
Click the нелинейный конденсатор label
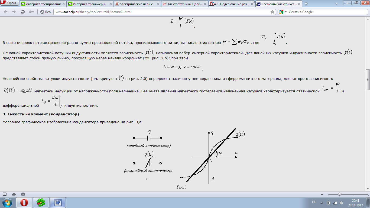[149, 171]
